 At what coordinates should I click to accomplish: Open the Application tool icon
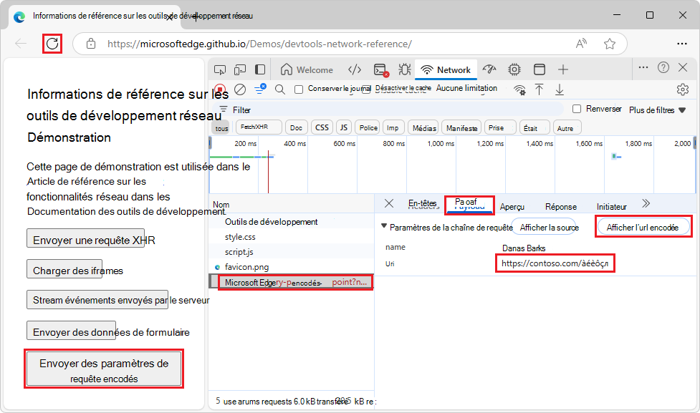point(540,69)
